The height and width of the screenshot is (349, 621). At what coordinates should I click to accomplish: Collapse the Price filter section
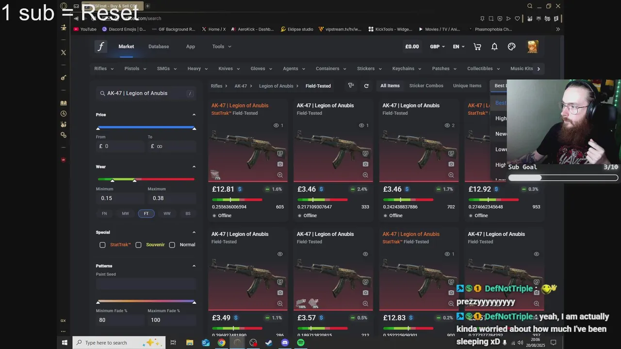point(194,115)
